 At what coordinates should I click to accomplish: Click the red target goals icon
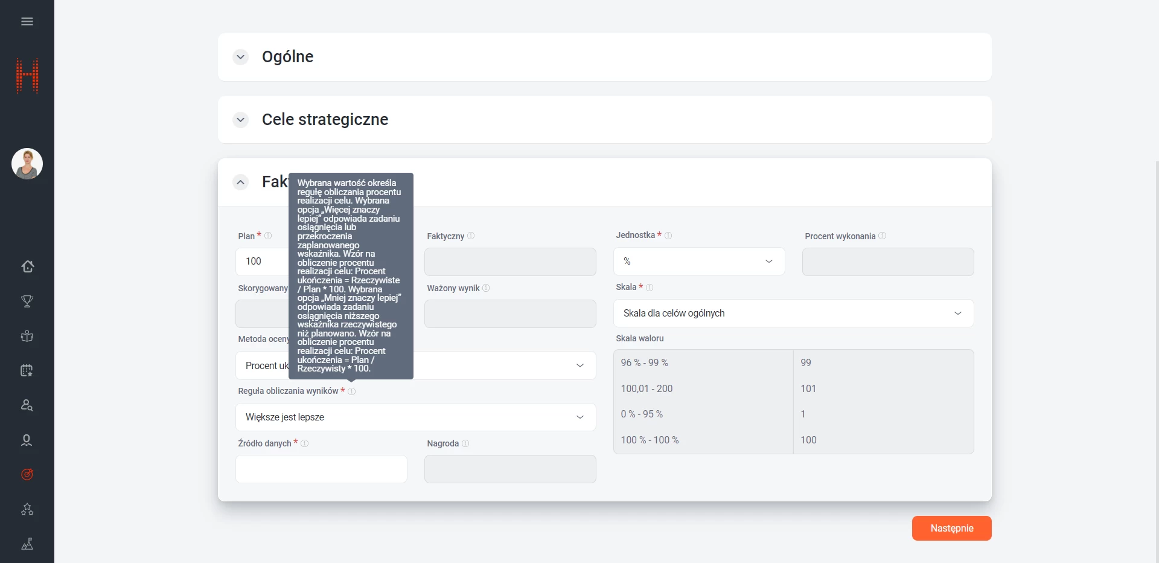click(27, 474)
